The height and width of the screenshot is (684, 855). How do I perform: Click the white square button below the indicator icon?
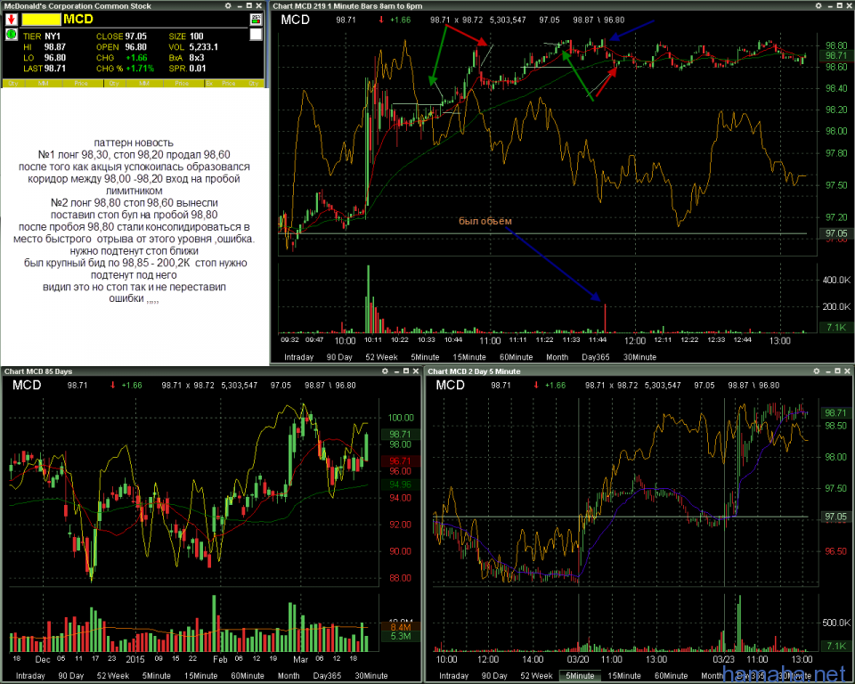click(x=256, y=35)
